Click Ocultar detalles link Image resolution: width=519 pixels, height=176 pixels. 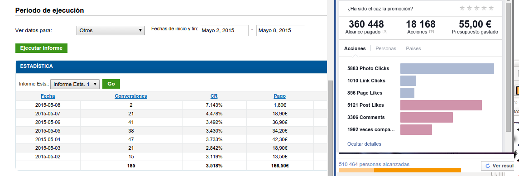pyautogui.click(x=364, y=144)
